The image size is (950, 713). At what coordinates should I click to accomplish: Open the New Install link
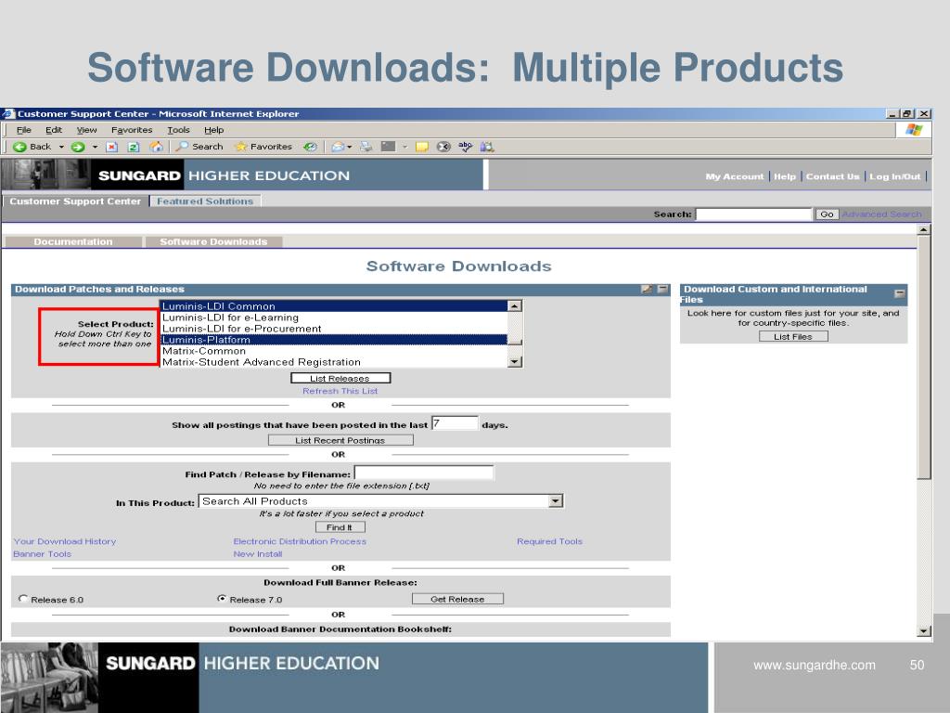pyautogui.click(x=258, y=554)
